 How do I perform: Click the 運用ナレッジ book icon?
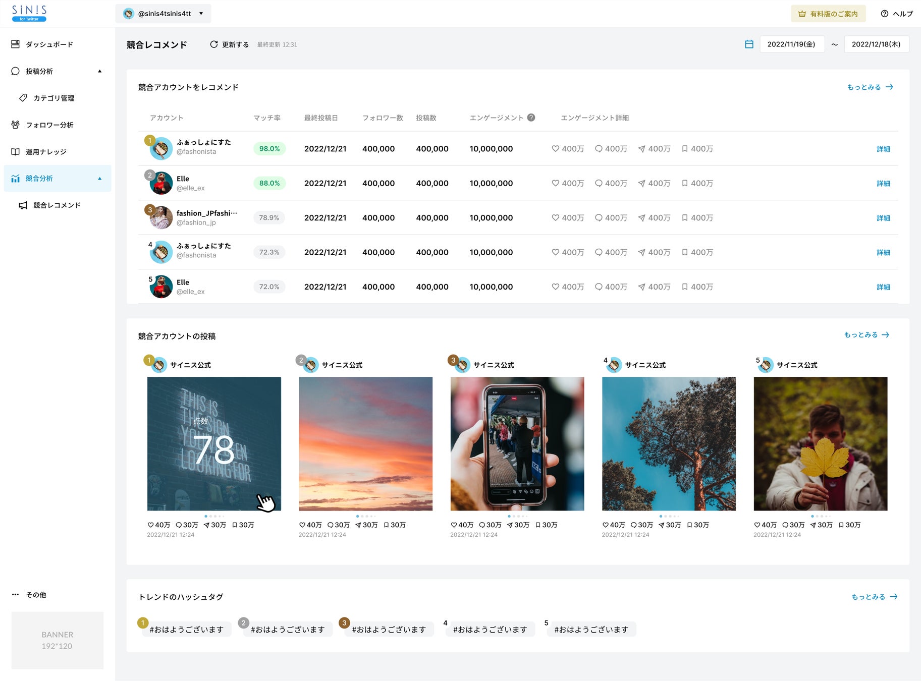coord(16,152)
